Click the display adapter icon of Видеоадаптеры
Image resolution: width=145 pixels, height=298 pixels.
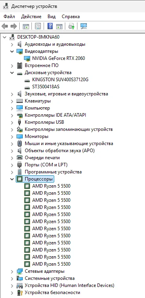pos(20,51)
